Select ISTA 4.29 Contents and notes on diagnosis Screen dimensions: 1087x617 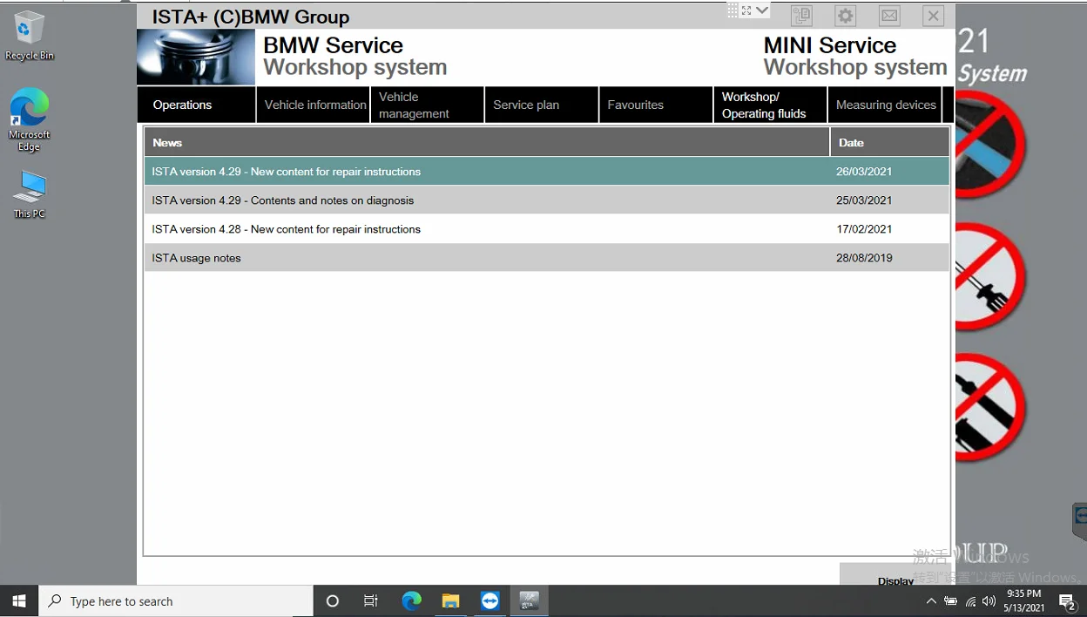[x=547, y=200]
